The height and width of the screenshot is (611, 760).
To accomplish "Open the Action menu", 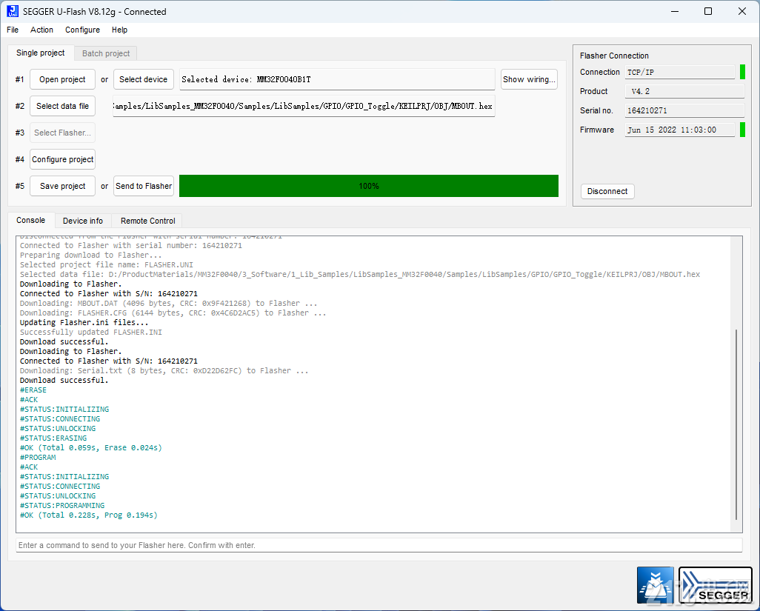I will click(41, 30).
